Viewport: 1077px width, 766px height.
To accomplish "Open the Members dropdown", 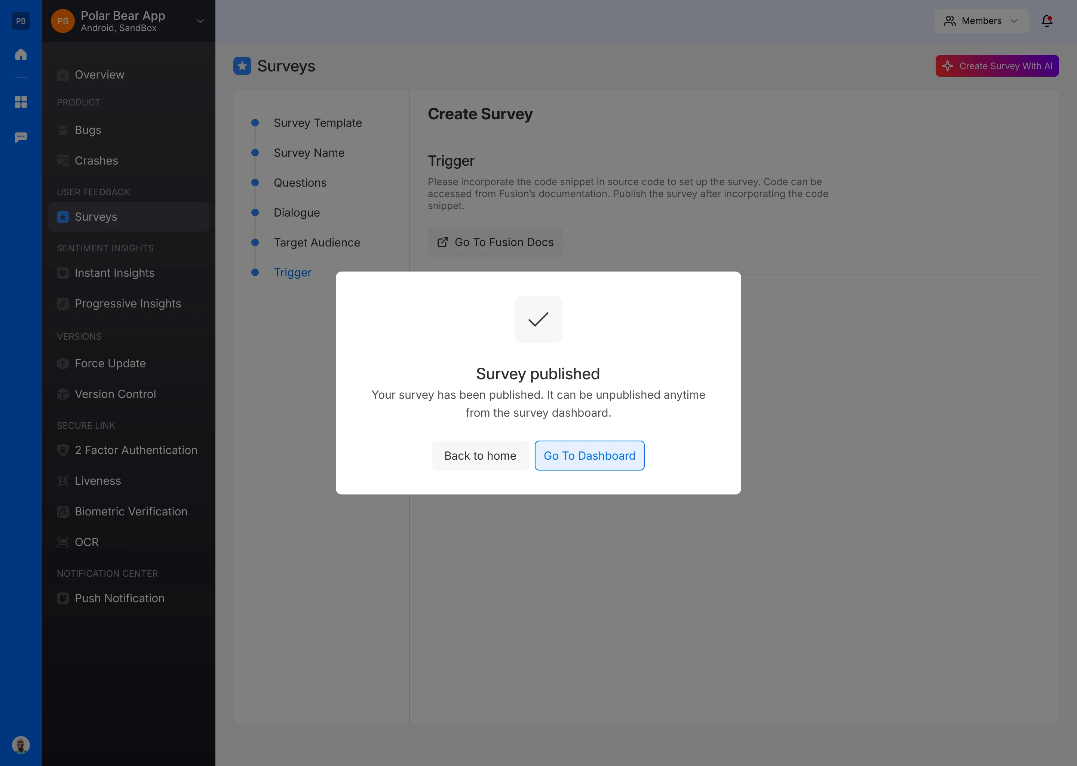I will coord(981,21).
